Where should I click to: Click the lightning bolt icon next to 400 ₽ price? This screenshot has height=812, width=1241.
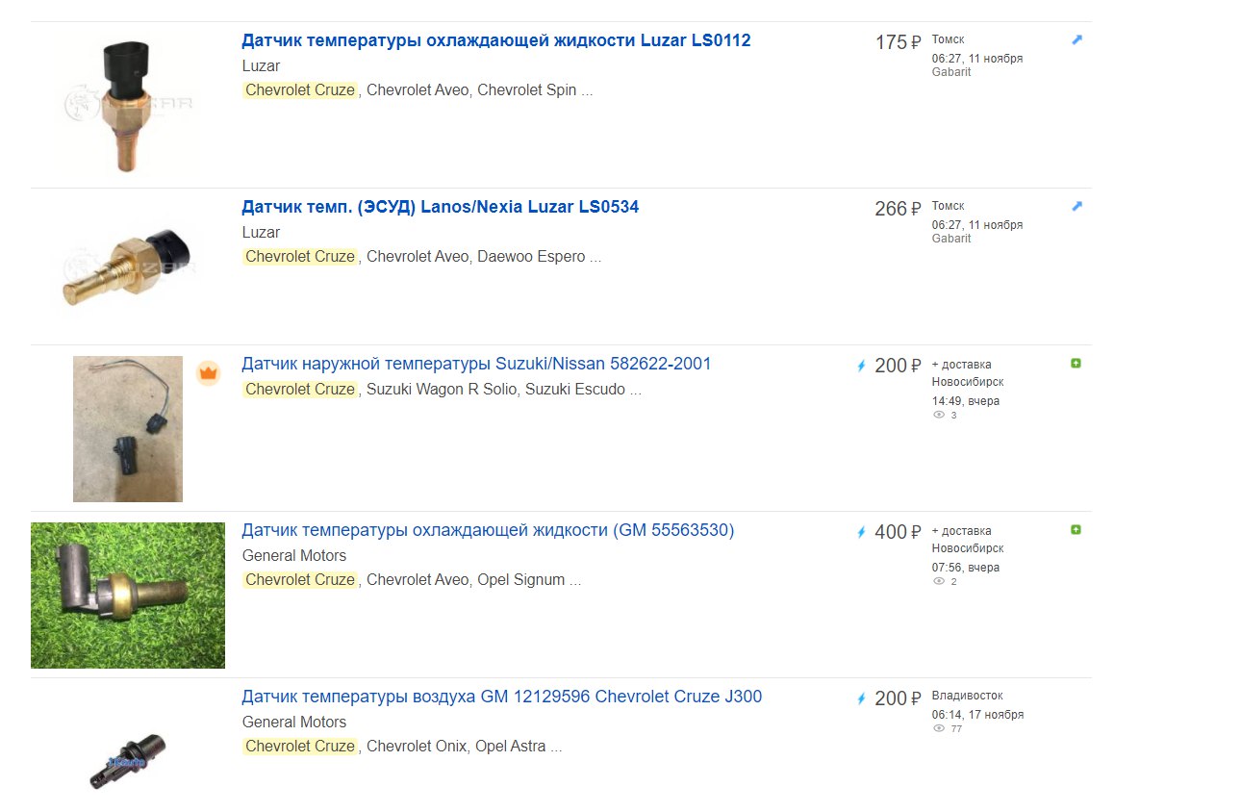coord(862,532)
